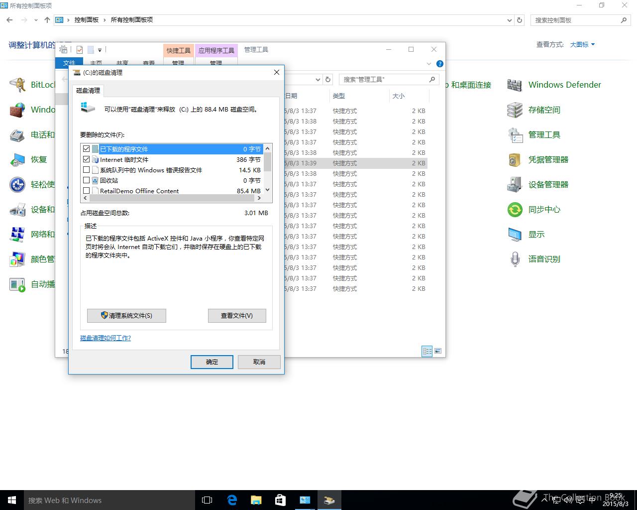
Task: Expand the ribbon in 管理工具 window
Action: click(x=429, y=64)
